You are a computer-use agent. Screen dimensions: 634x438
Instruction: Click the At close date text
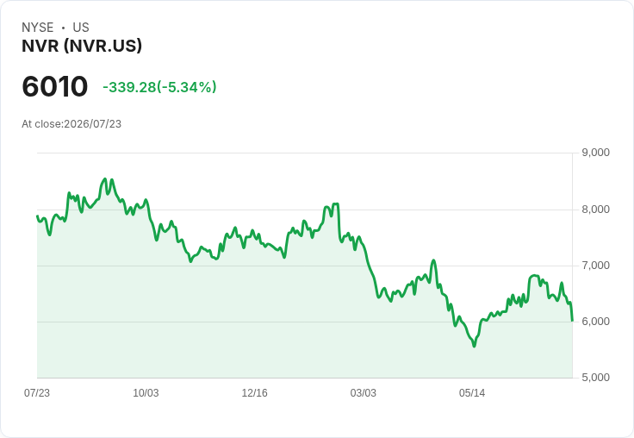pyautogui.click(x=71, y=124)
